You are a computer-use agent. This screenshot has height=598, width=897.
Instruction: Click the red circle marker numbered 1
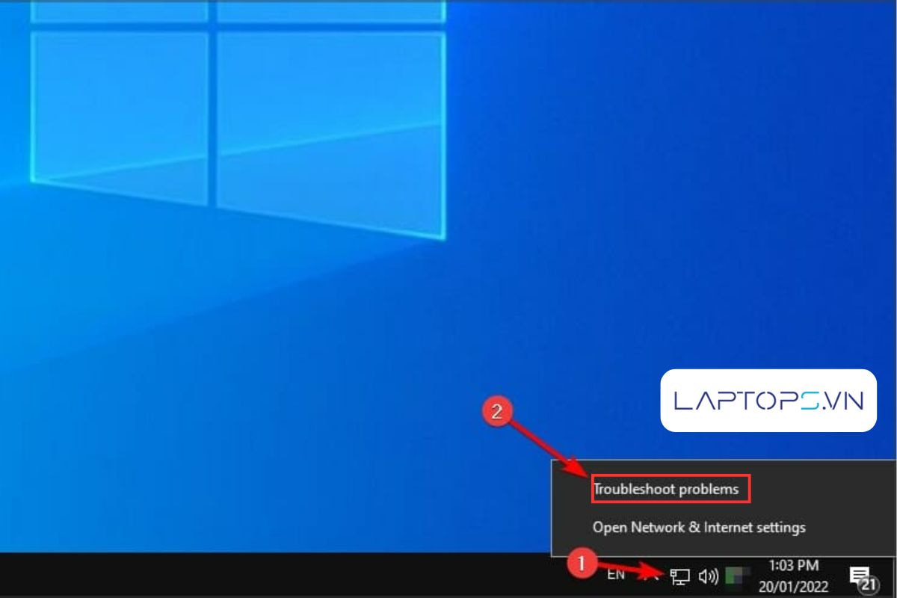click(x=582, y=562)
